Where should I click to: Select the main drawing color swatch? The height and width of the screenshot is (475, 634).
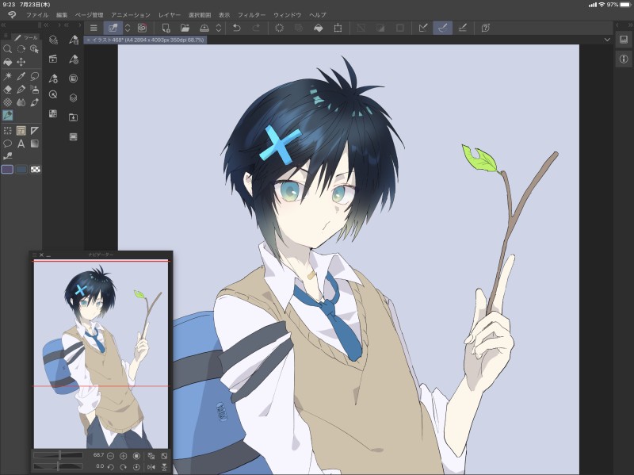(x=7, y=169)
